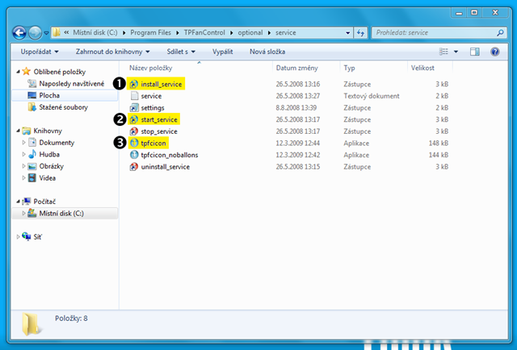Collapse the Knihovny tree section

[x=18, y=131]
